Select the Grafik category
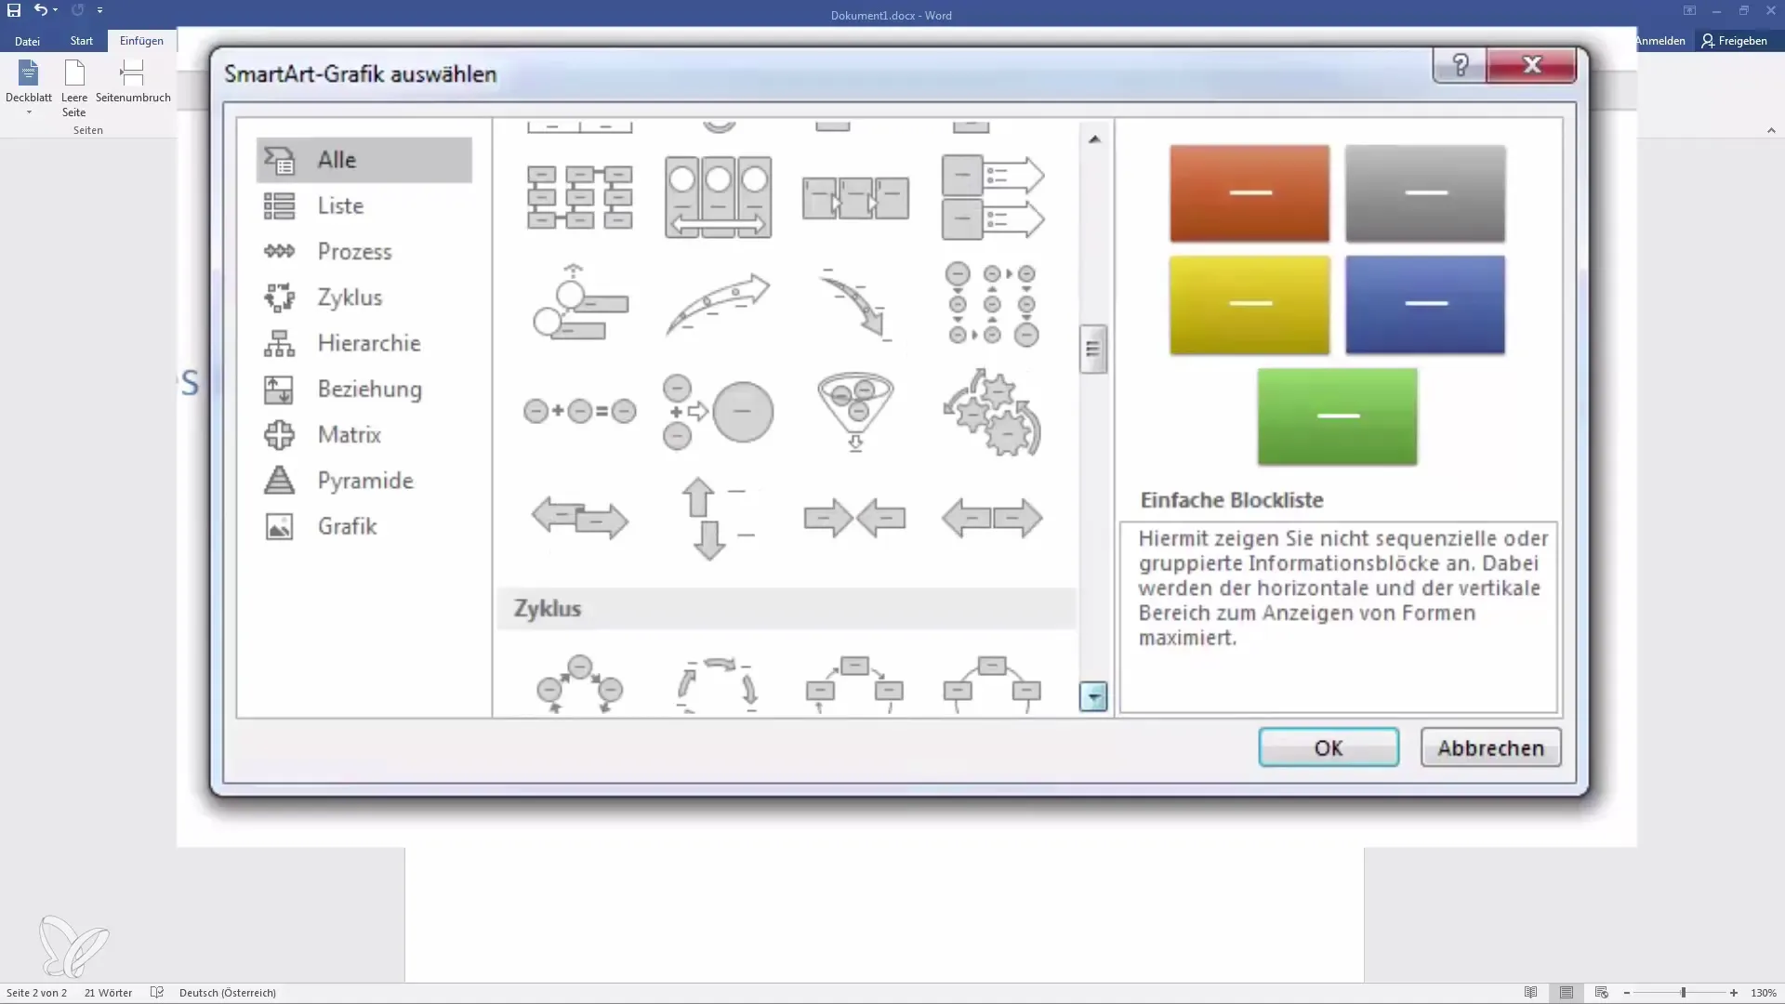 364,526
